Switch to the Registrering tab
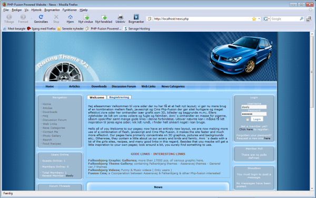The height and width of the screenshot is (198, 316). (x=119, y=97)
